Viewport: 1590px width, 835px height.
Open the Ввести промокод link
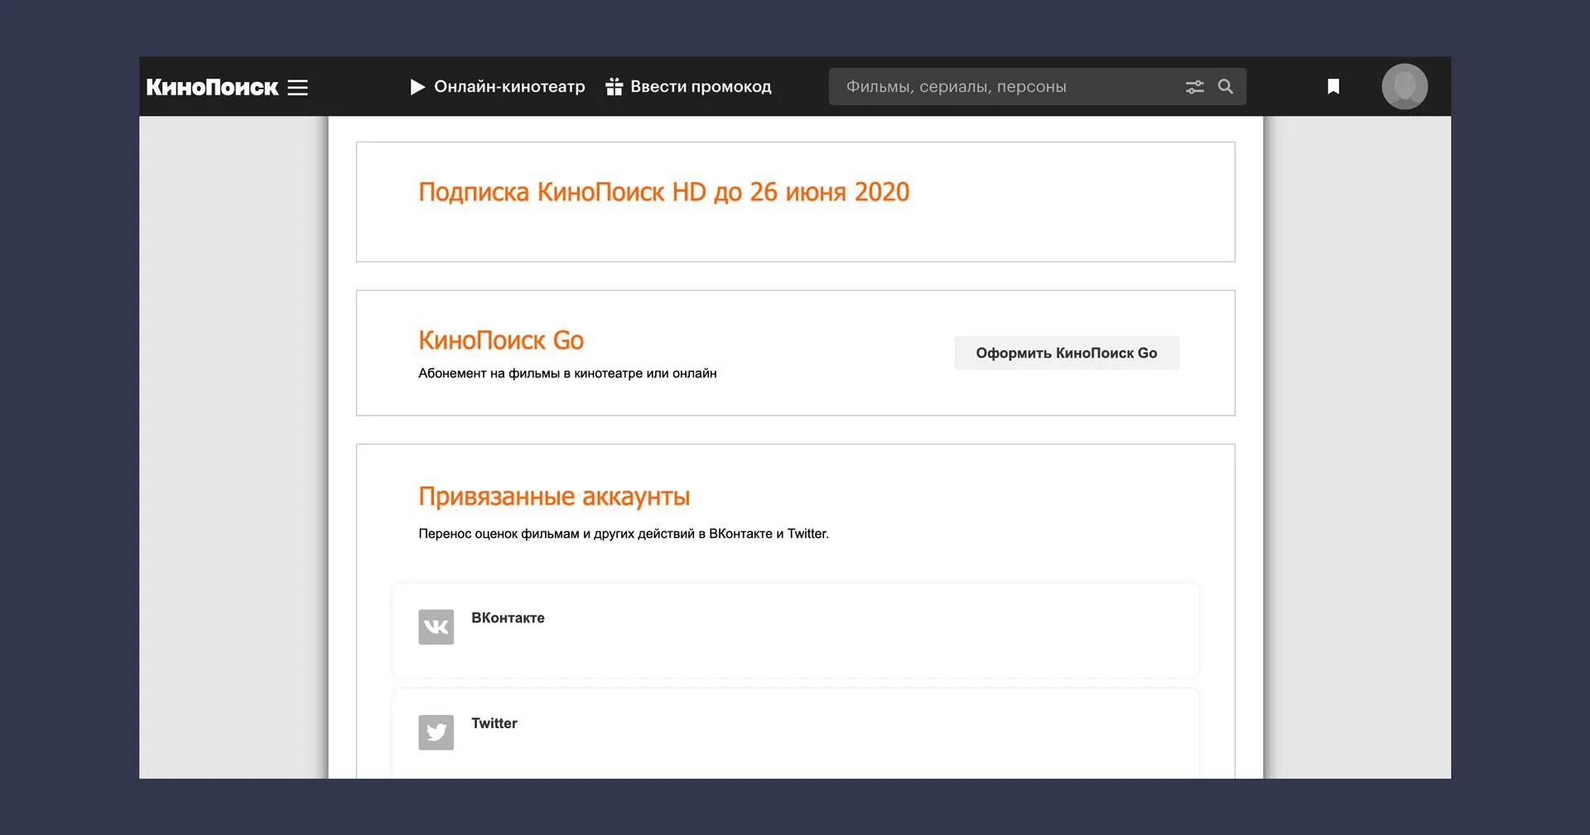[x=701, y=86]
